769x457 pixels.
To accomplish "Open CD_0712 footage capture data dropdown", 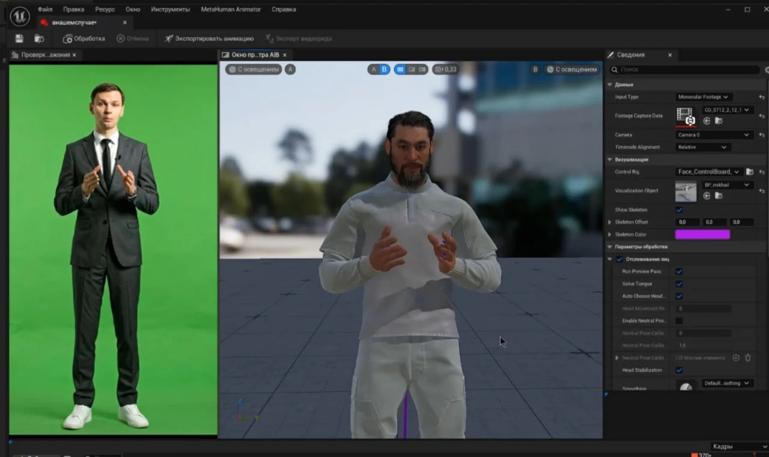I will pyautogui.click(x=728, y=110).
